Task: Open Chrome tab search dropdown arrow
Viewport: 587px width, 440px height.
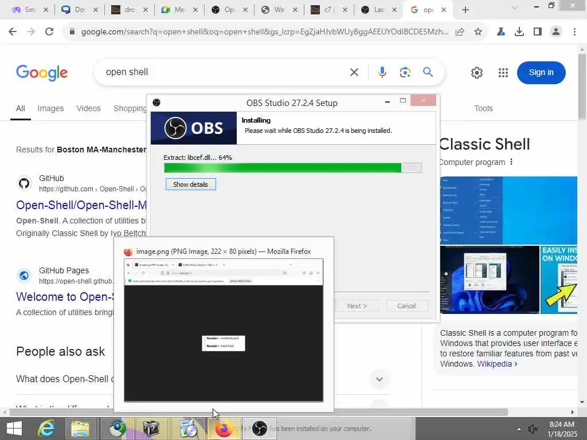Action: 515,7
